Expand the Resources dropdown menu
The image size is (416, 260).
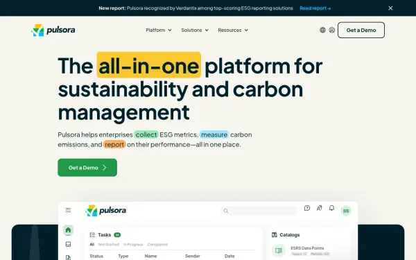coord(233,30)
